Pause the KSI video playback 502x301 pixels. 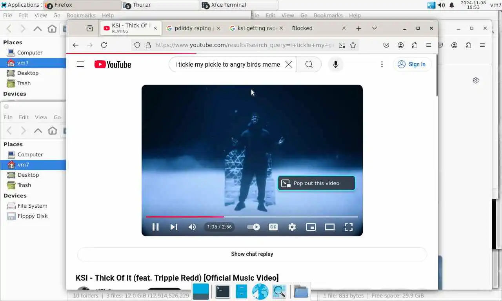click(x=155, y=227)
